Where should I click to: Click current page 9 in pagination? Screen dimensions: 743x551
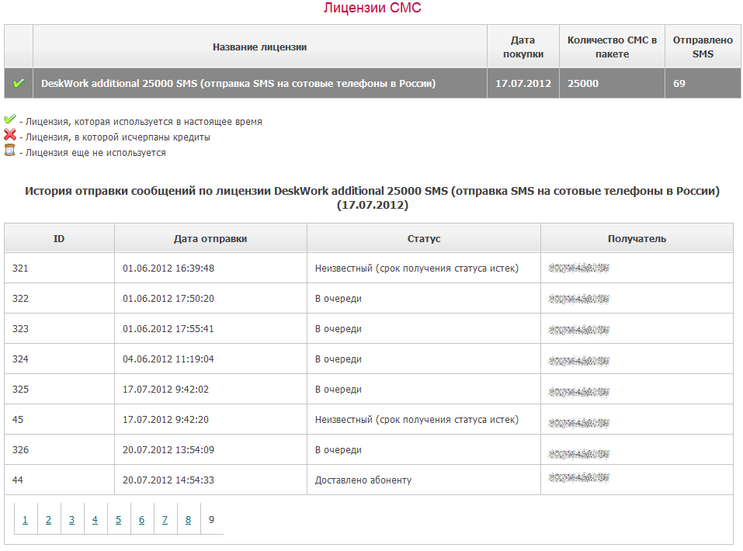[211, 520]
